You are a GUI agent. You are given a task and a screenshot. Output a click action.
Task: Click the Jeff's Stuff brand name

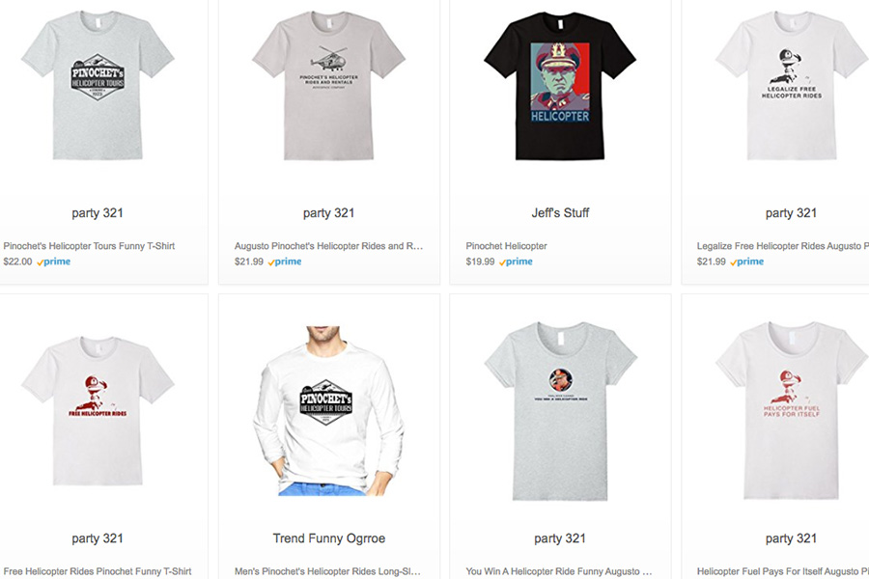coord(560,212)
